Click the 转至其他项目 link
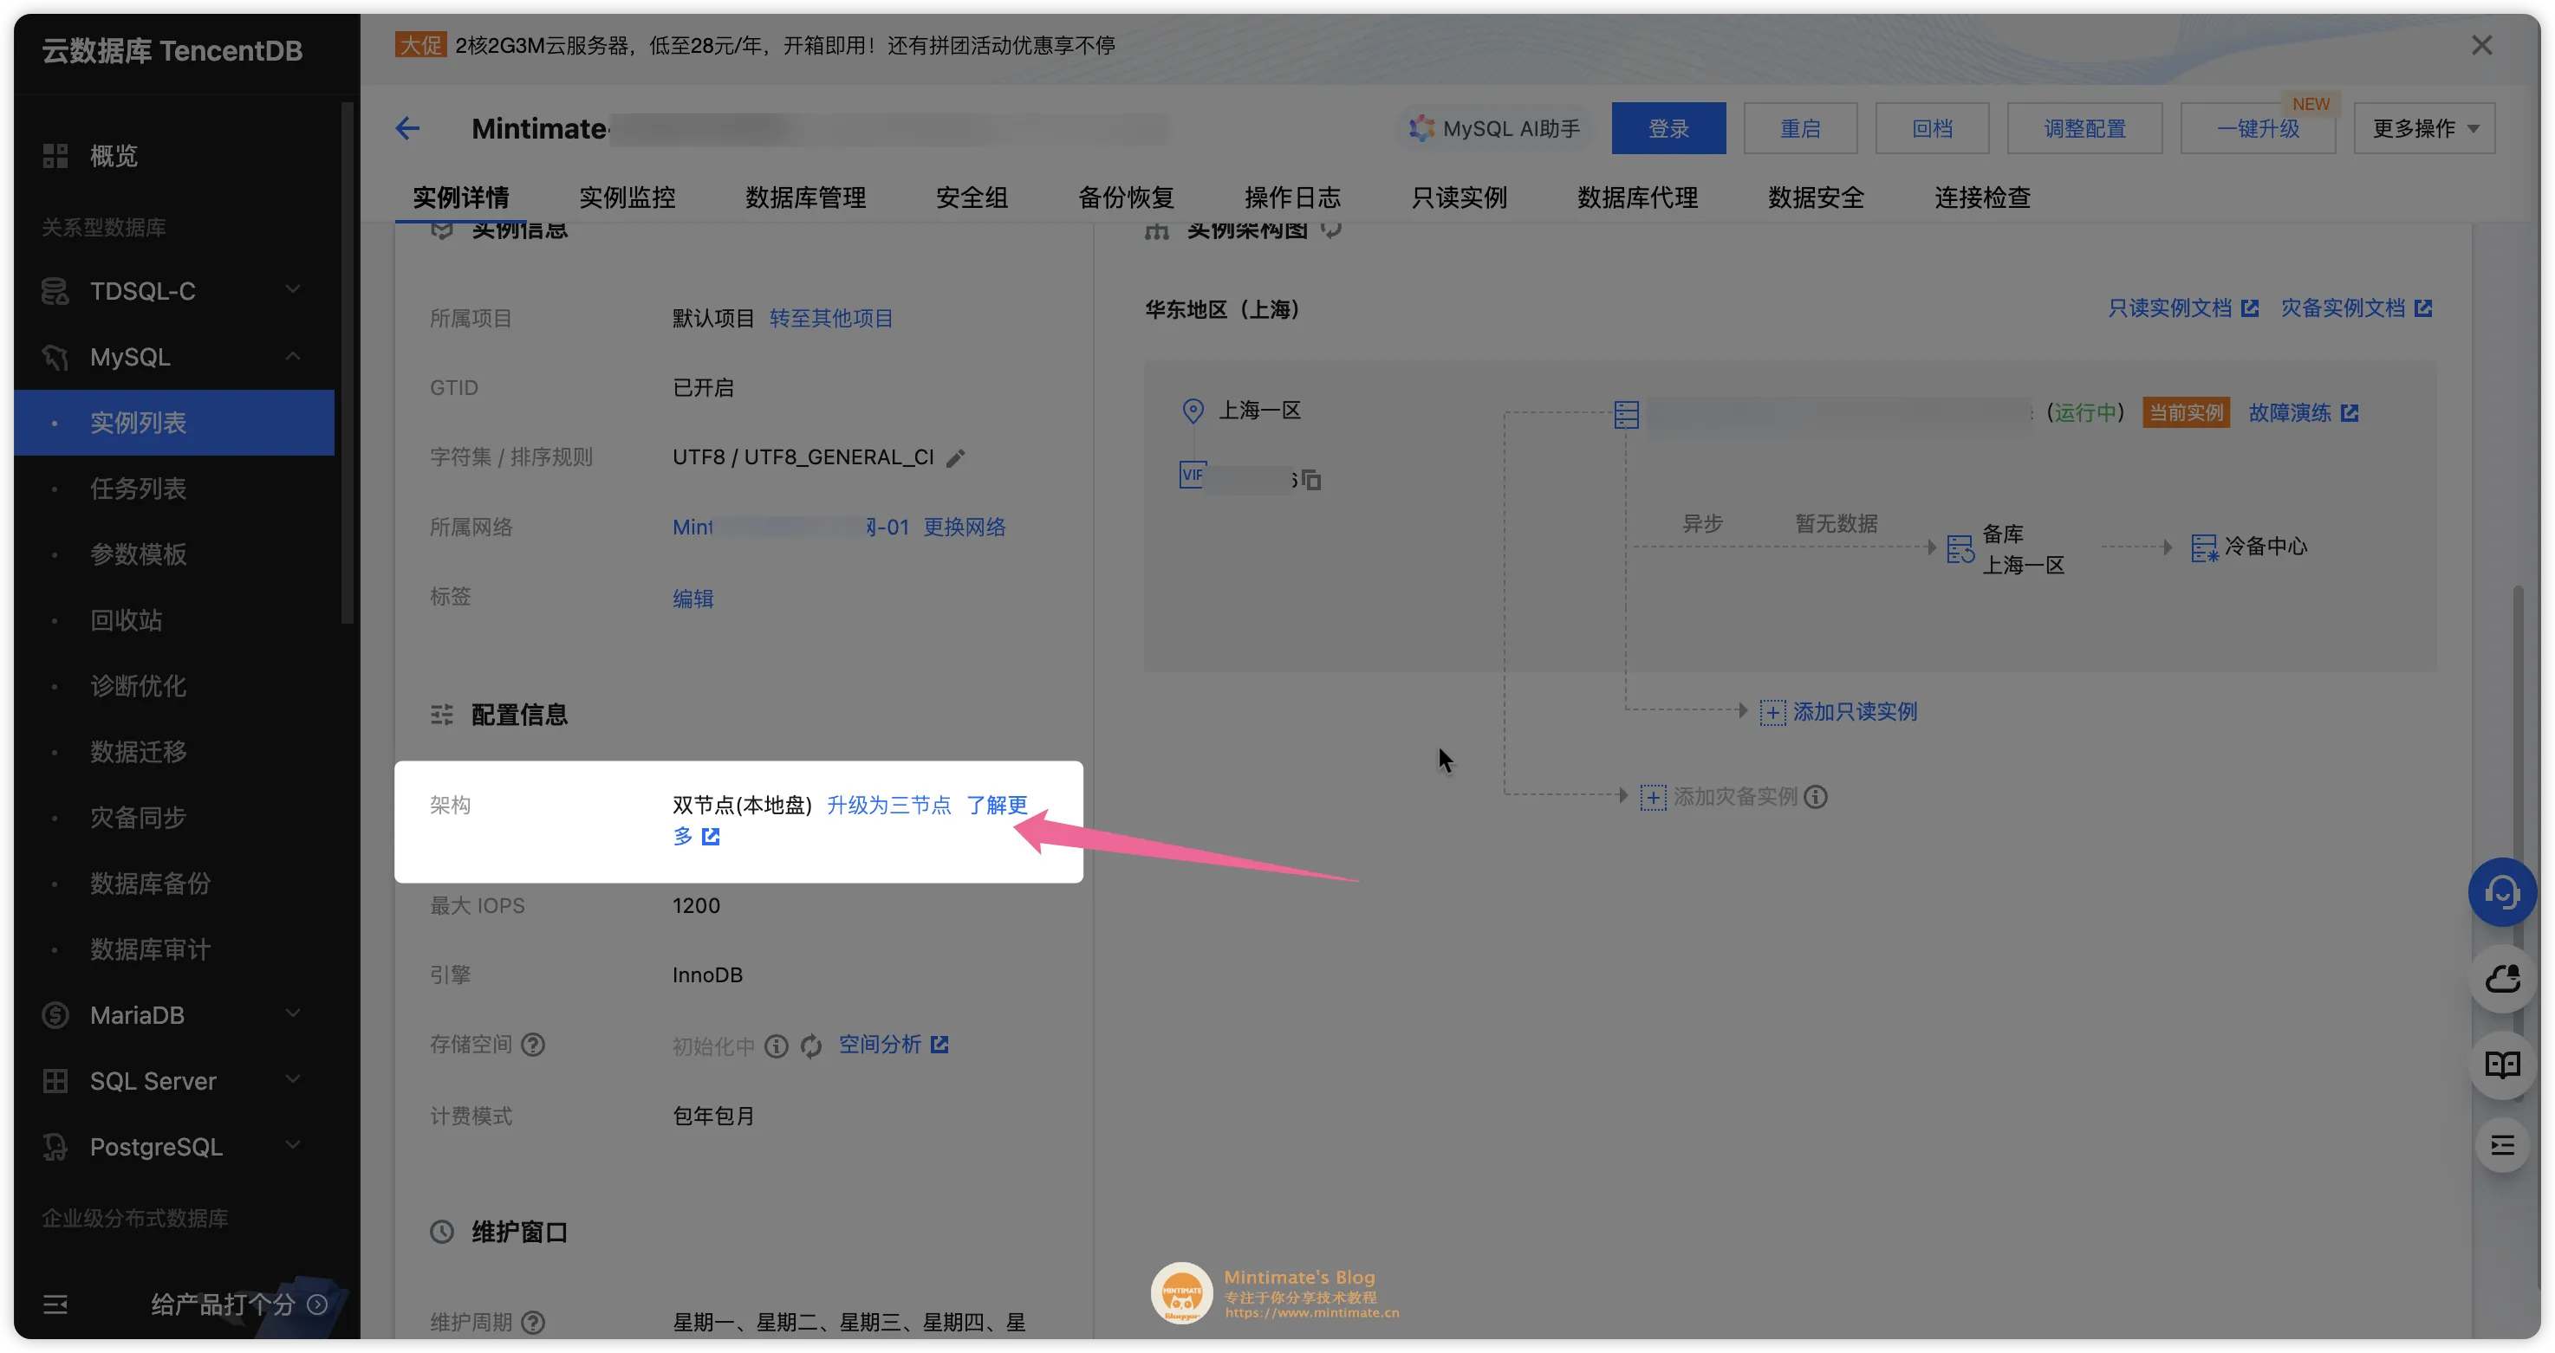Image resolution: width=2555 pixels, height=1353 pixels. coord(831,318)
